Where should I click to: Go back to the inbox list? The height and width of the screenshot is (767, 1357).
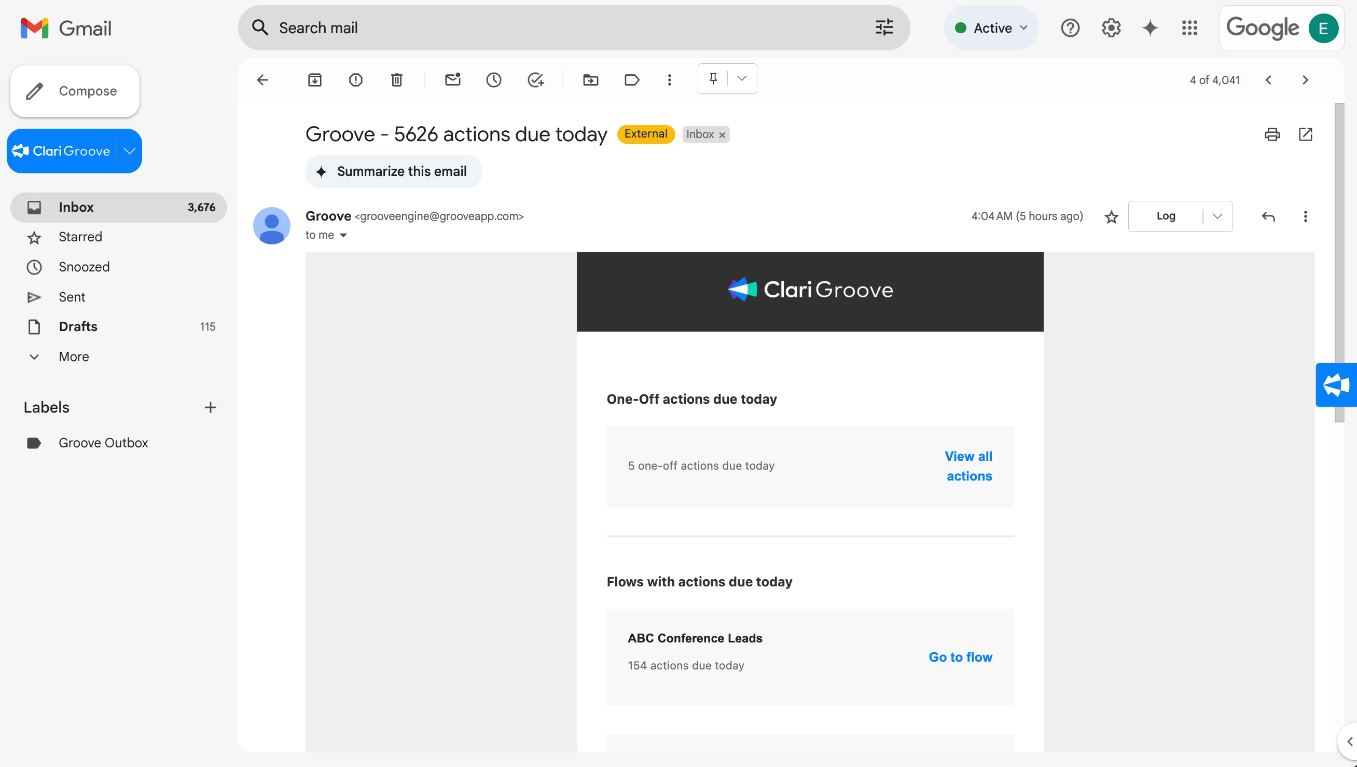[x=262, y=79]
